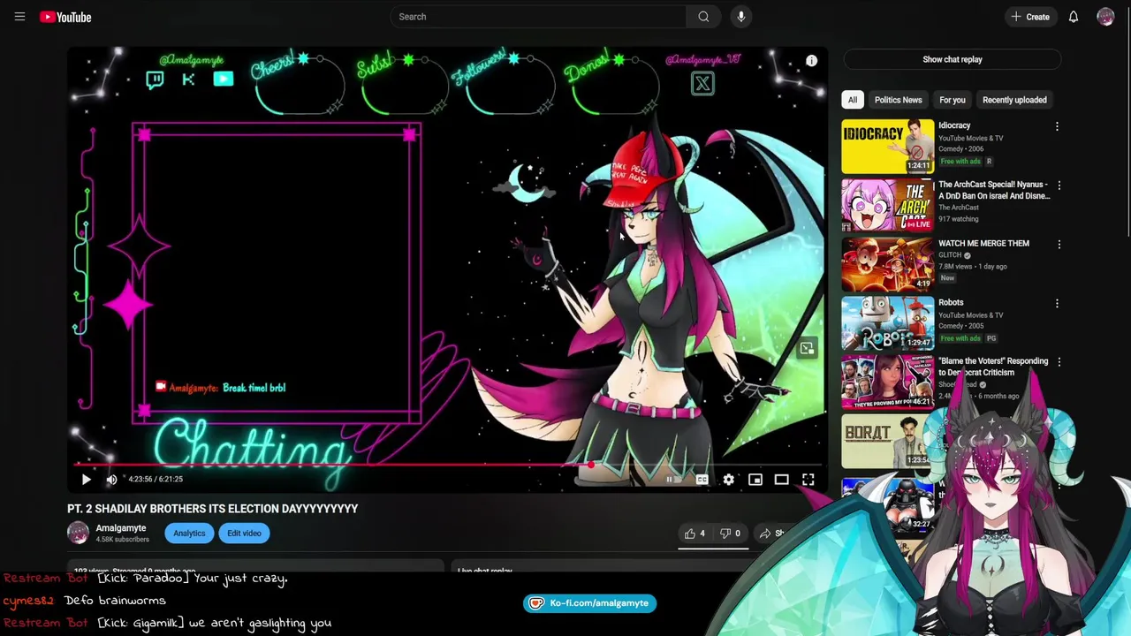Click The ArchCast Special video title

point(994,190)
